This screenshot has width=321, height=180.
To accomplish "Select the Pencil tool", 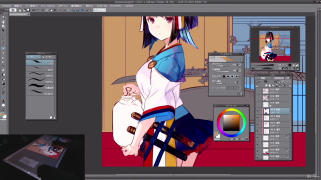I will click(x=3, y=53).
